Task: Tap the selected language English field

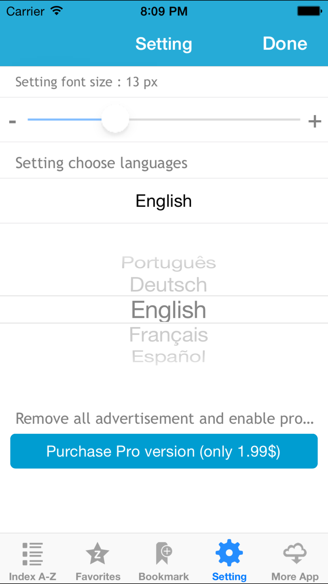Action: (x=164, y=201)
